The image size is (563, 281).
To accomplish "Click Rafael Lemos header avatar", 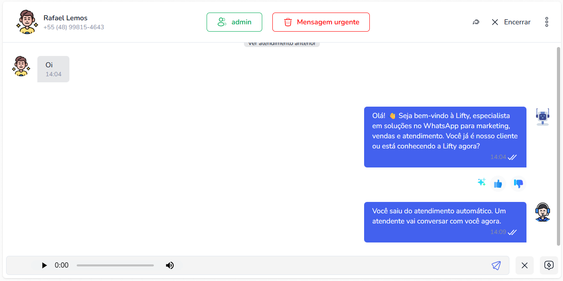I will pyautogui.click(x=27, y=22).
